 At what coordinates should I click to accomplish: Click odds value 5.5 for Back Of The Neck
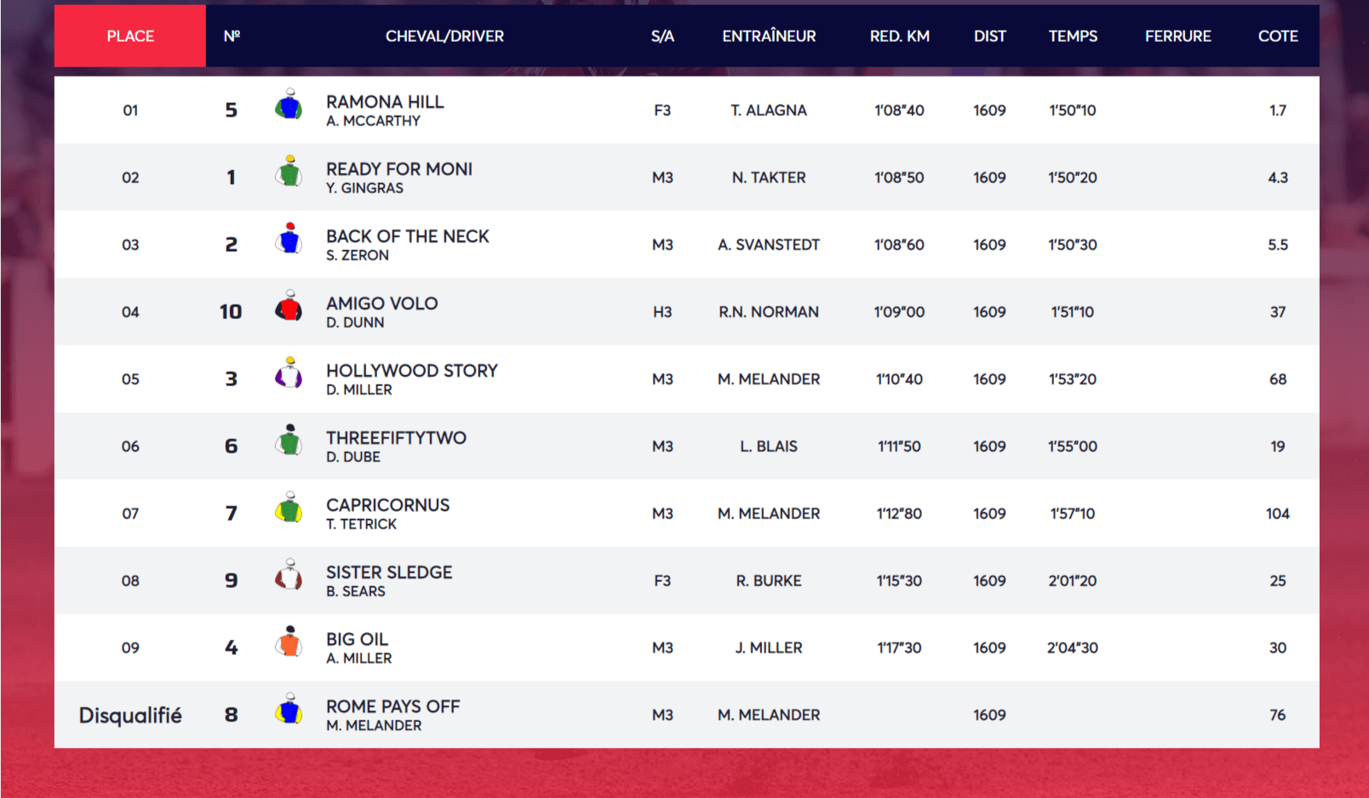click(x=1278, y=244)
